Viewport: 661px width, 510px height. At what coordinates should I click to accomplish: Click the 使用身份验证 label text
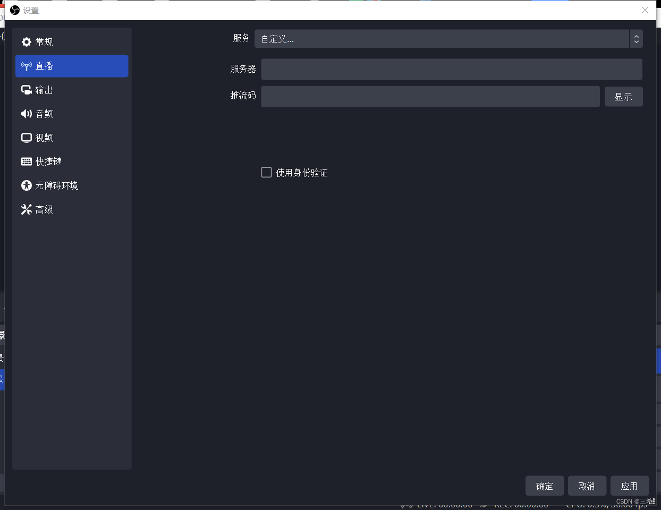pyautogui.click(x=302, y=173)
